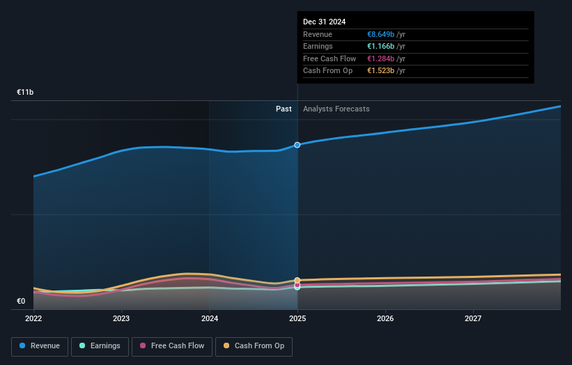Toggle Cash From Op legend button
This screenshot has width=572, height=365.
(254, 346)
